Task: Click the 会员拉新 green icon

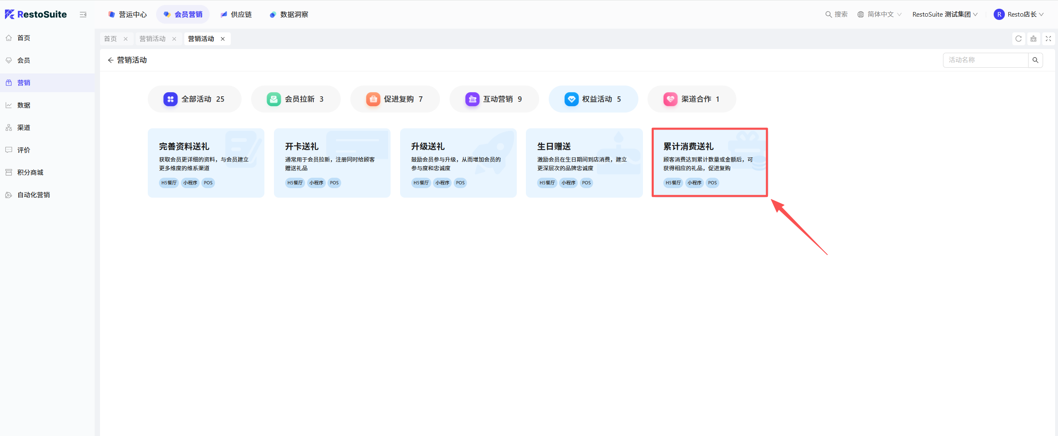Action: pyautogui.click(x=274, y=99)
